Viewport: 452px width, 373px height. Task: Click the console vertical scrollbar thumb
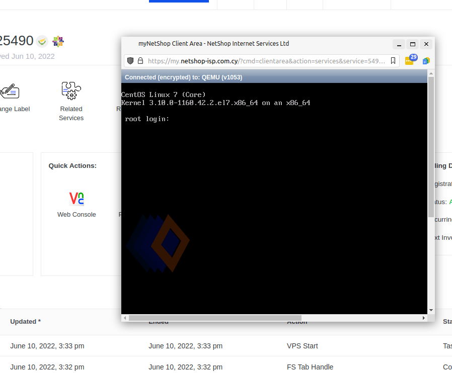coord(431,147)
